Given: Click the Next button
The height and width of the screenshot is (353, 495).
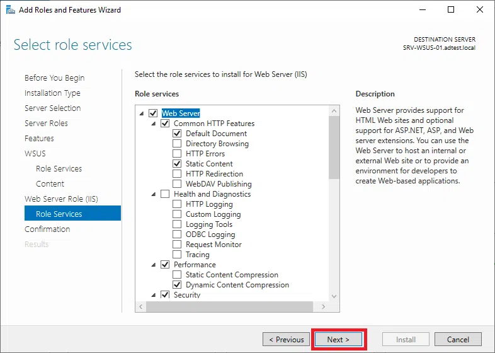Looking at the screenshot, I should 339,339.
